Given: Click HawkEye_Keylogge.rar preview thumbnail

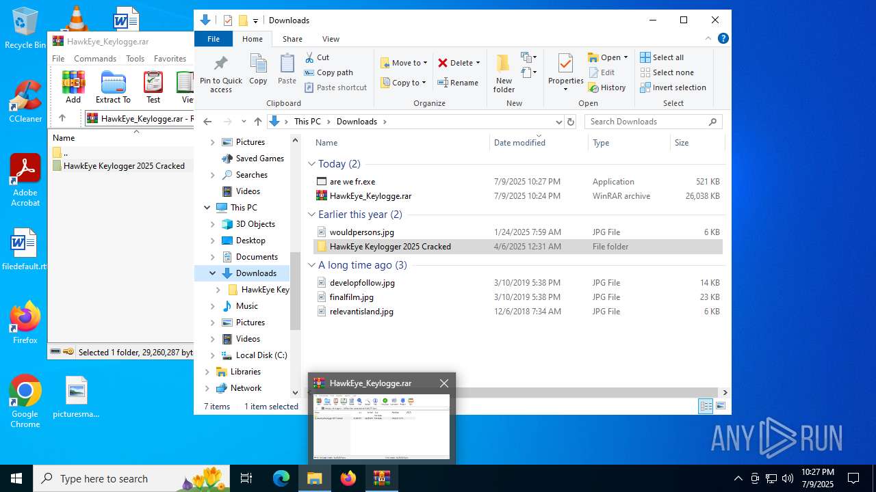Looking at the screenshot, I should pyautogui.click(x=382, y=426).
